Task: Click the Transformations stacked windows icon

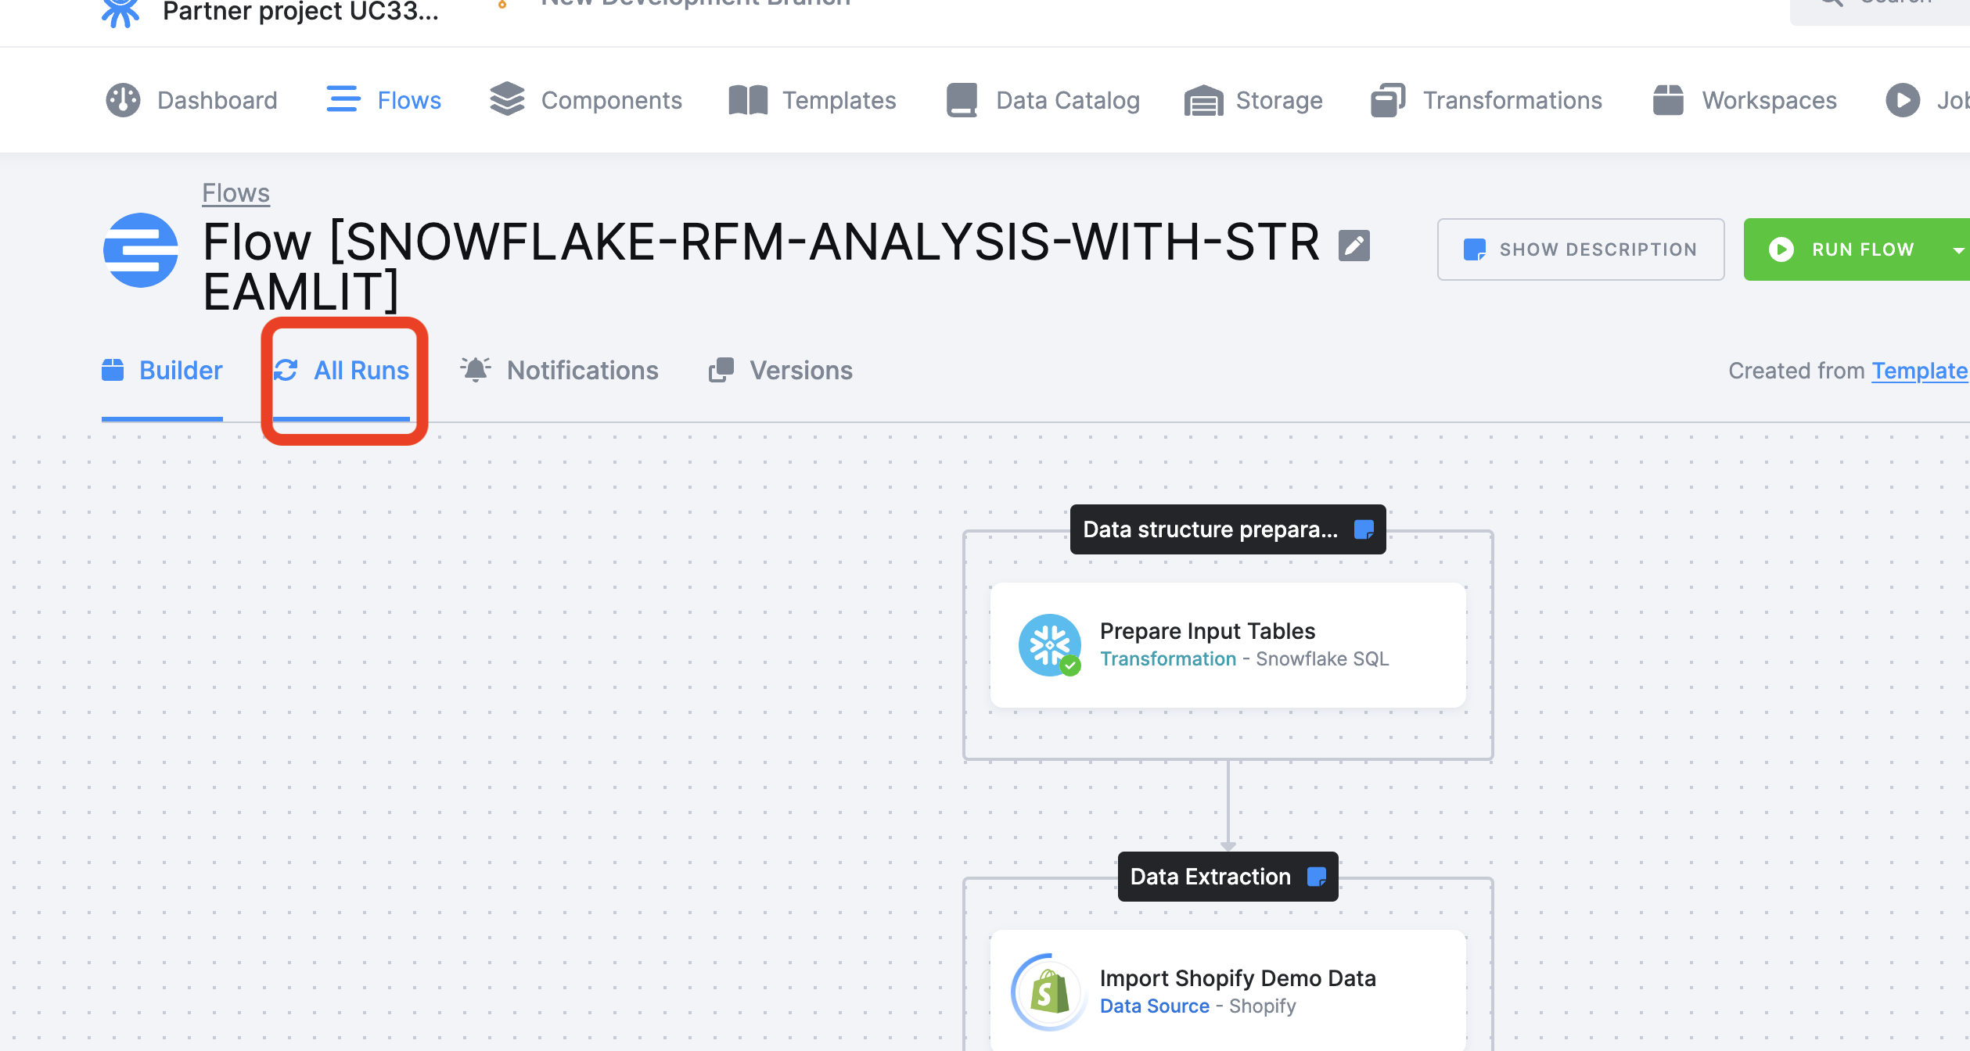Action: [1388, 100]
